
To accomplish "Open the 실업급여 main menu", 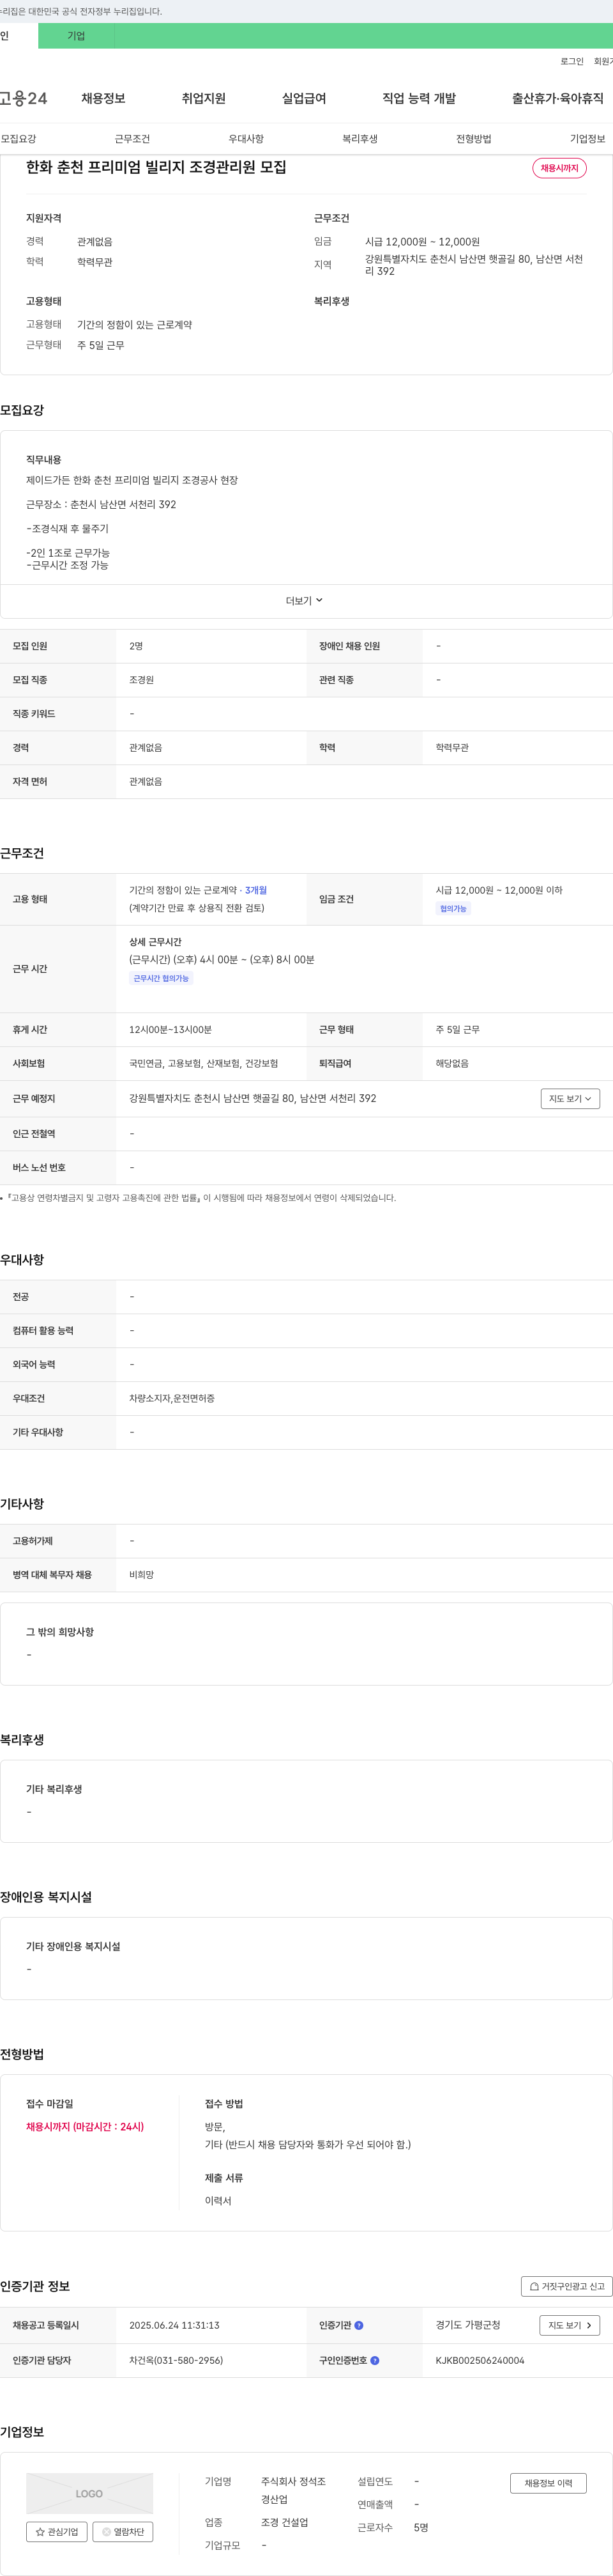I will click(x=303, y=98).
